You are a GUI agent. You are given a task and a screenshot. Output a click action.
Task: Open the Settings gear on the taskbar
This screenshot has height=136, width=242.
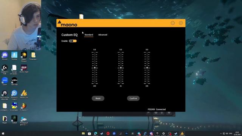(163, 133)
